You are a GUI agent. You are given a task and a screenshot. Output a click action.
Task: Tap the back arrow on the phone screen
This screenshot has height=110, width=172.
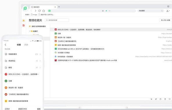click(5, 45)
